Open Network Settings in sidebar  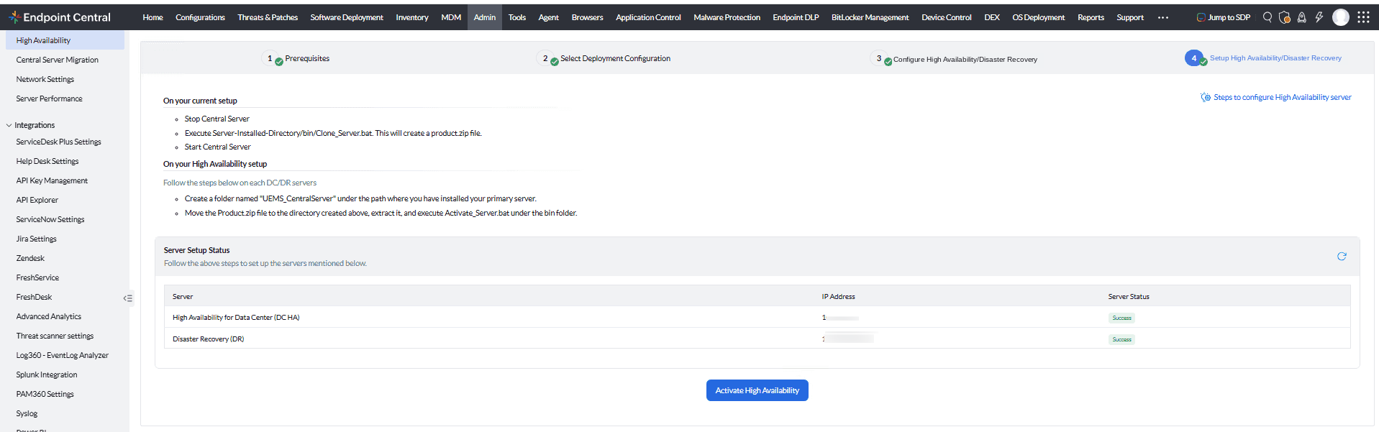(45, 79)
